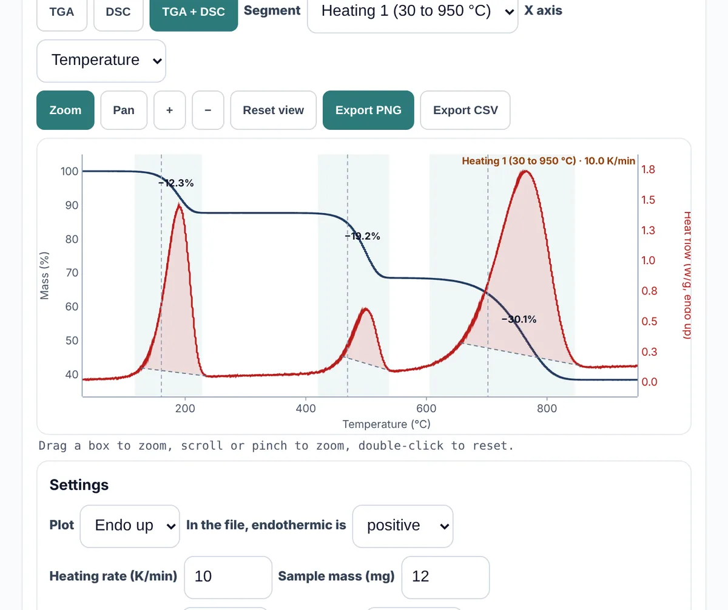Click the Heating rate input field
Image resolution: width=728 pixels, height=610 pixels.
(228, 577)
